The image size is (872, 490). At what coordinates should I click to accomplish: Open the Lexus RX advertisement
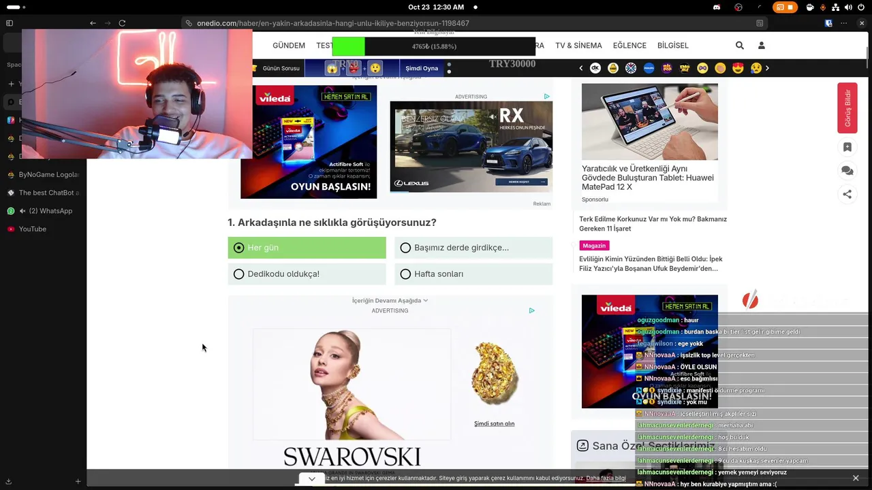471,147
